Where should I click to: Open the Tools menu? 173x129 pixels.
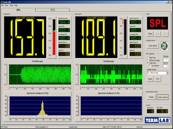pos(11,5)
